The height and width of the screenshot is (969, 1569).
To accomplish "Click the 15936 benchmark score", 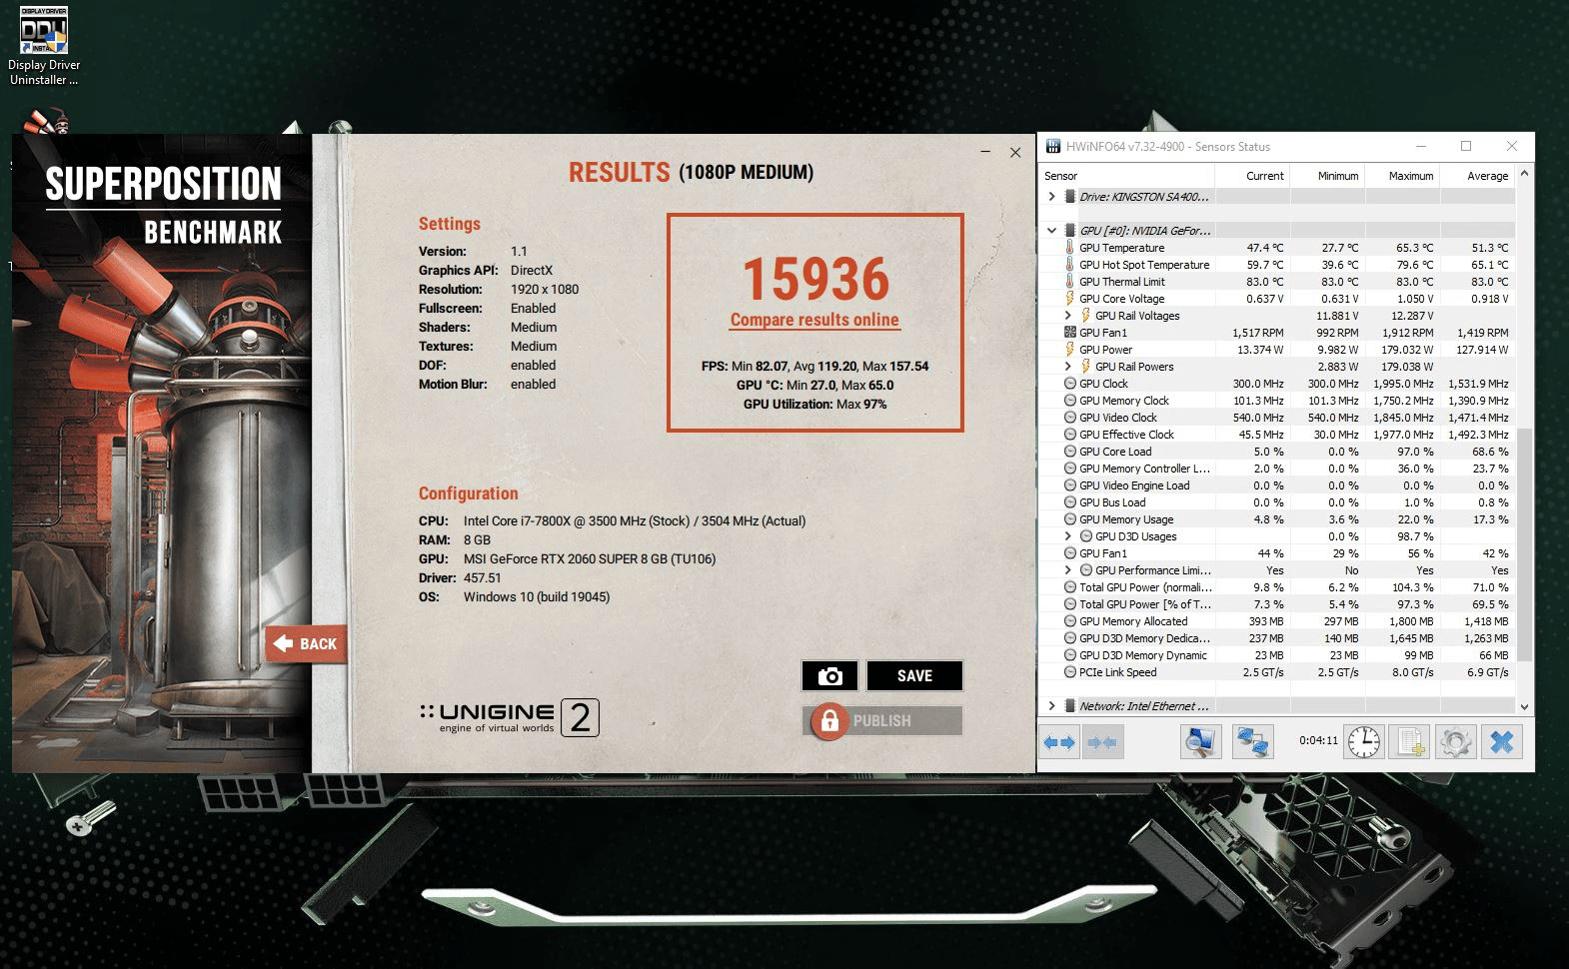I will click(815, 279).
